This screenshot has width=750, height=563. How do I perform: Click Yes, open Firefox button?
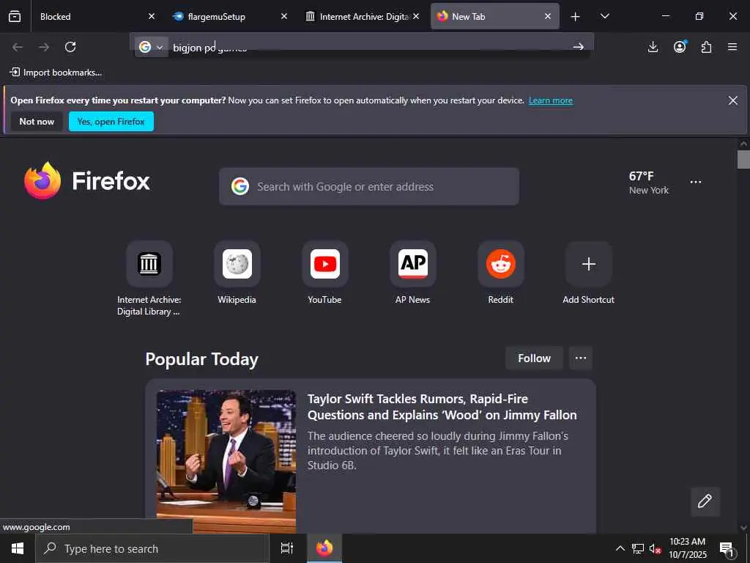tap(111, 122)
